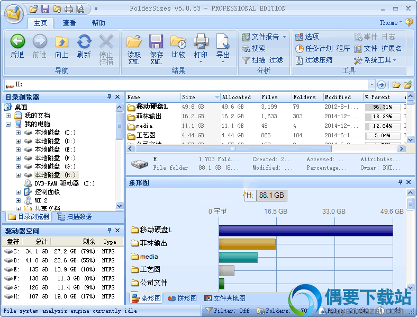417x317 pixels.
Task: Open the quick access toolbar customize arrow
Action: coord(96,9)
